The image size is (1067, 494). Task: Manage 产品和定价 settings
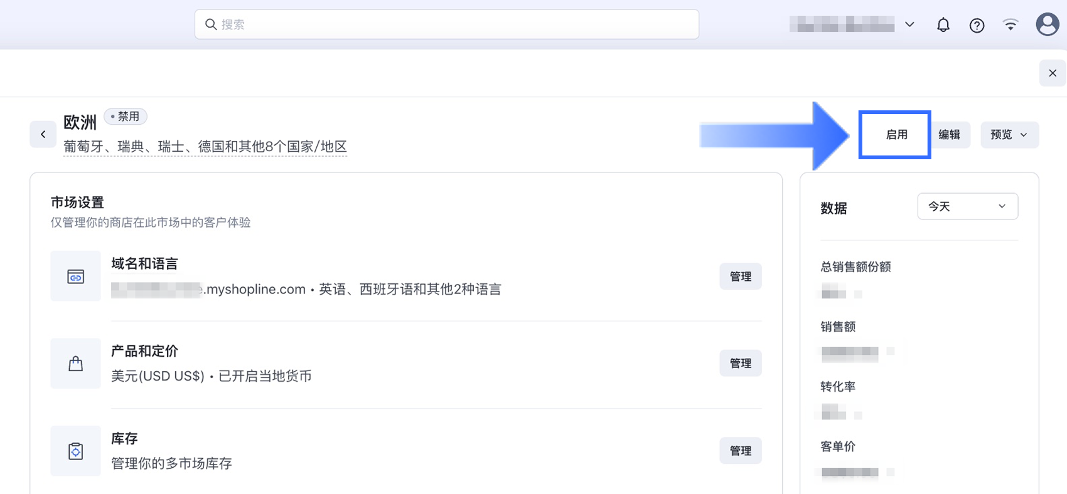[740, 364]
